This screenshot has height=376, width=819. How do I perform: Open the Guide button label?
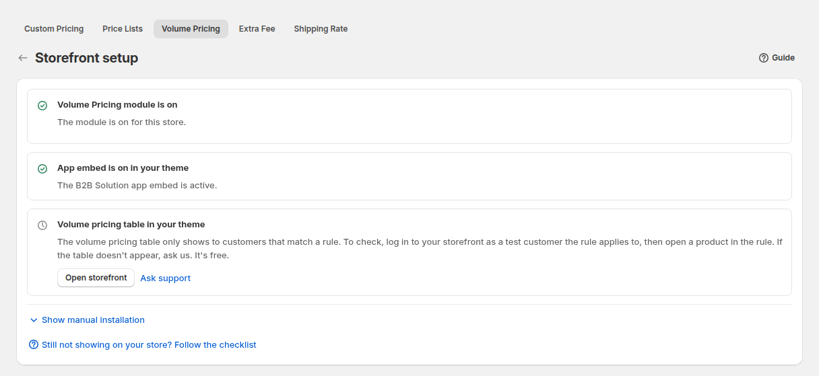pos(783,58)
